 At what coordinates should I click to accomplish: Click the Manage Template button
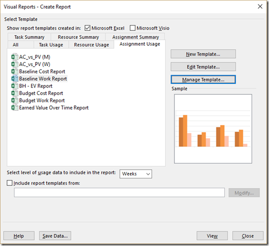[x=203, y=79]
